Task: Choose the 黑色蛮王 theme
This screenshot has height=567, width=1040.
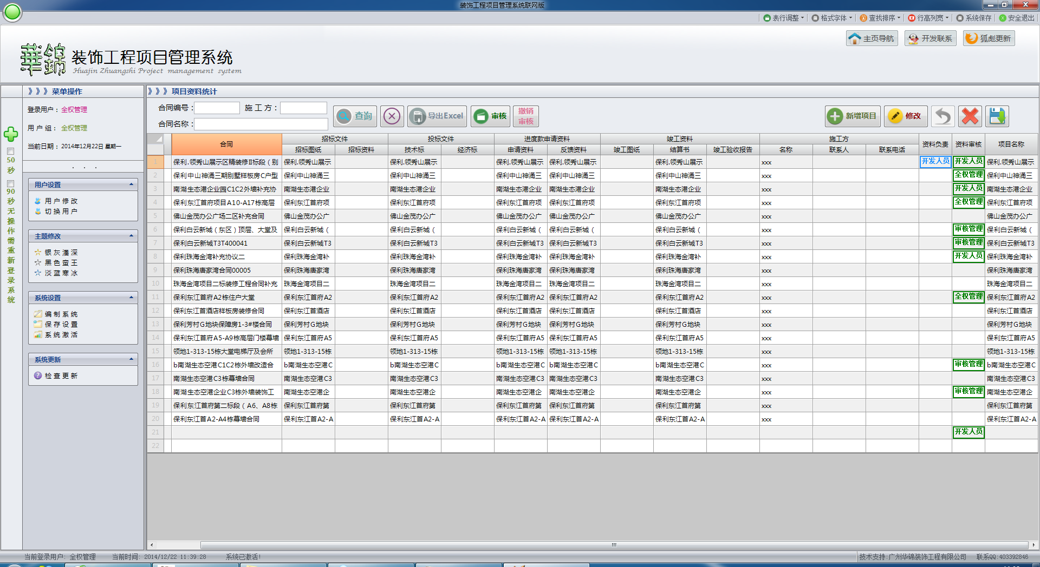Action: click(x=61, y=263)
